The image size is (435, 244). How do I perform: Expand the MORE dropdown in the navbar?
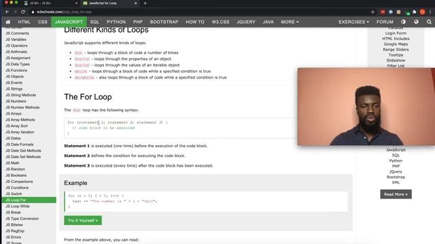290,22
